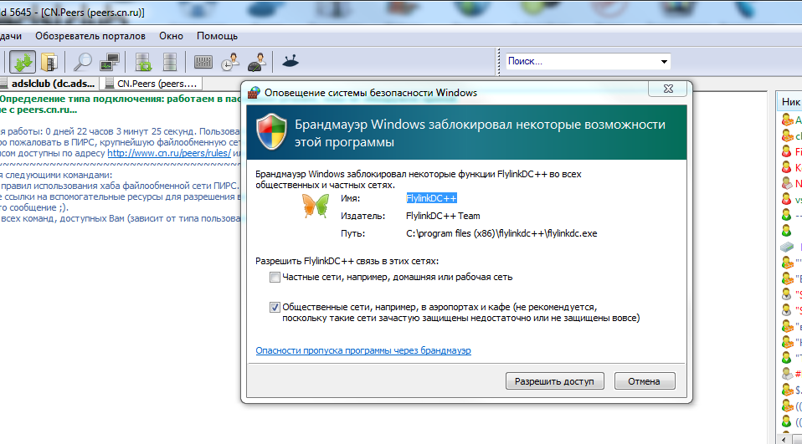This screenshot has height=444, width=802.
Task: Uncheck the public networks checkbox
Action: pyautogui.click(x=275, y=307)
